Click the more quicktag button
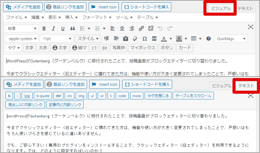The height and width of the screenshot is (153, 260). point(136,96)
